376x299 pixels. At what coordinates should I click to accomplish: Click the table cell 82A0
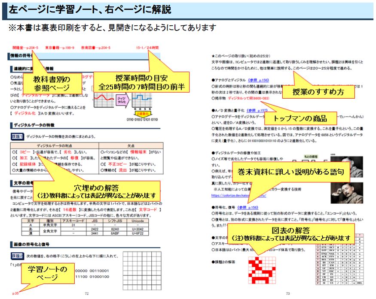[115, 229]
